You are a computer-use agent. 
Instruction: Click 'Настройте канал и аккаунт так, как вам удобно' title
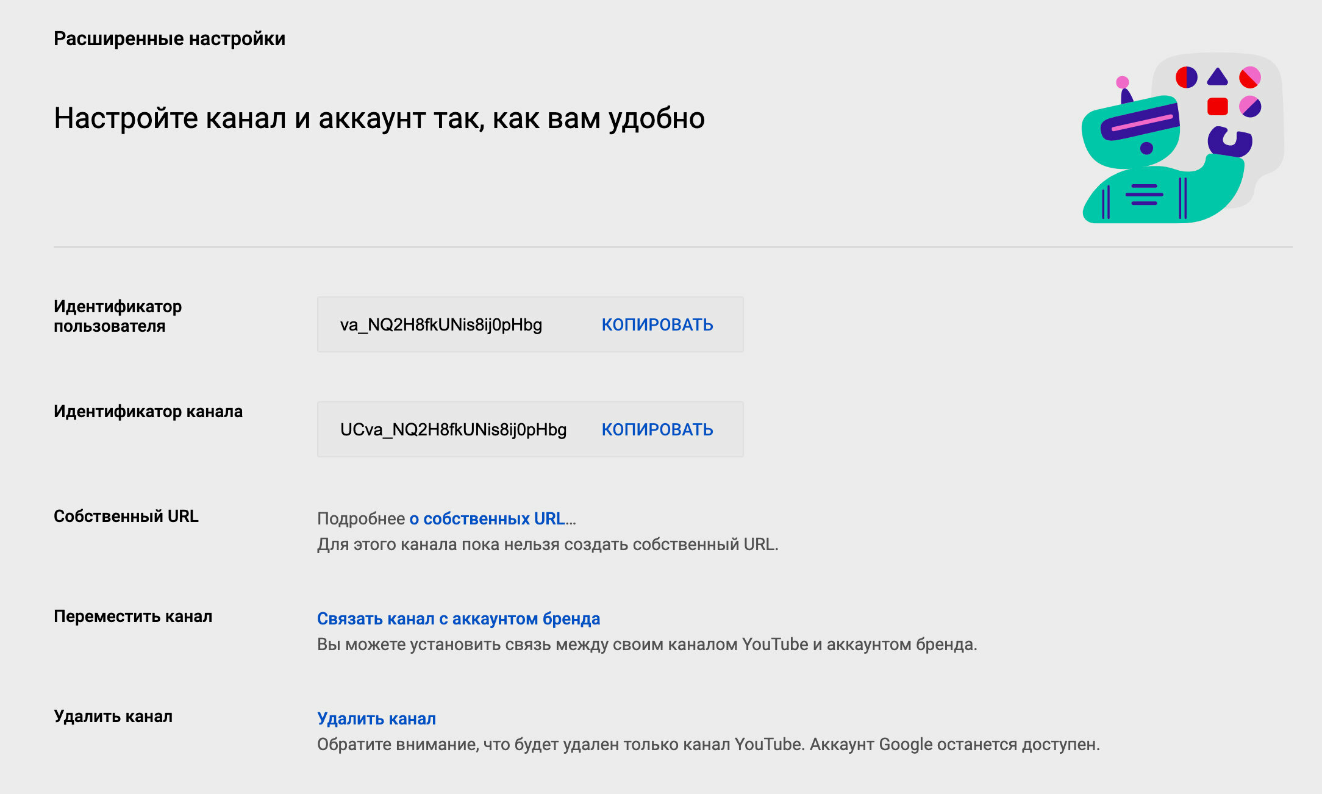point(379,118)
